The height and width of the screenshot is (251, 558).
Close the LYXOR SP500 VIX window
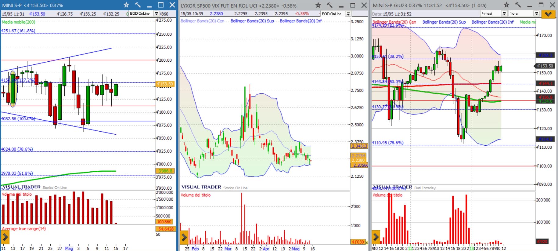click(x=364, y=5)
